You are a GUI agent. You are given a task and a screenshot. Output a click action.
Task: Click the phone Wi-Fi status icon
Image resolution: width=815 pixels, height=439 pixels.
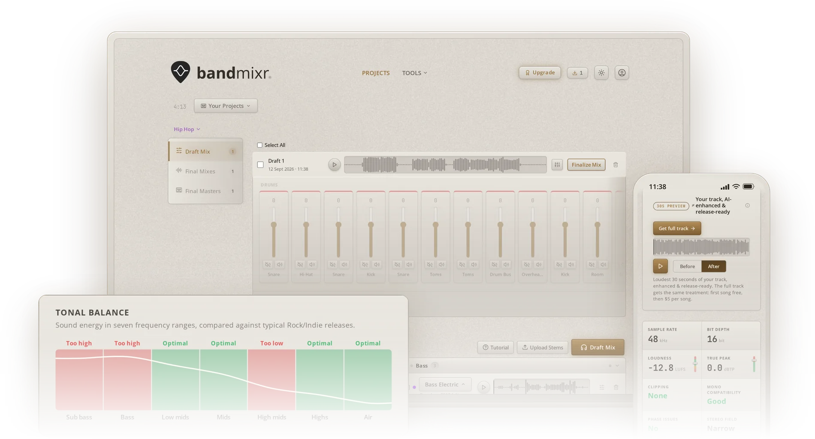coord(736,187)
